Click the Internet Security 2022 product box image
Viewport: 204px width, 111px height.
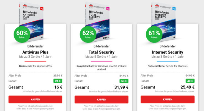164,21
